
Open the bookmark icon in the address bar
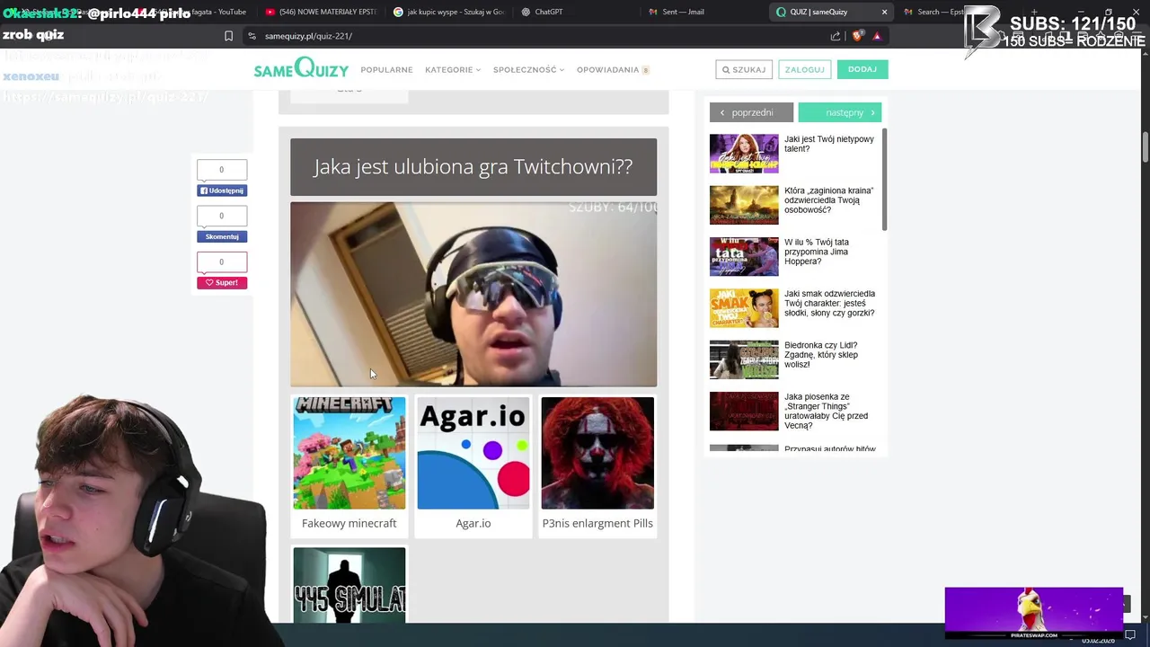228,36
